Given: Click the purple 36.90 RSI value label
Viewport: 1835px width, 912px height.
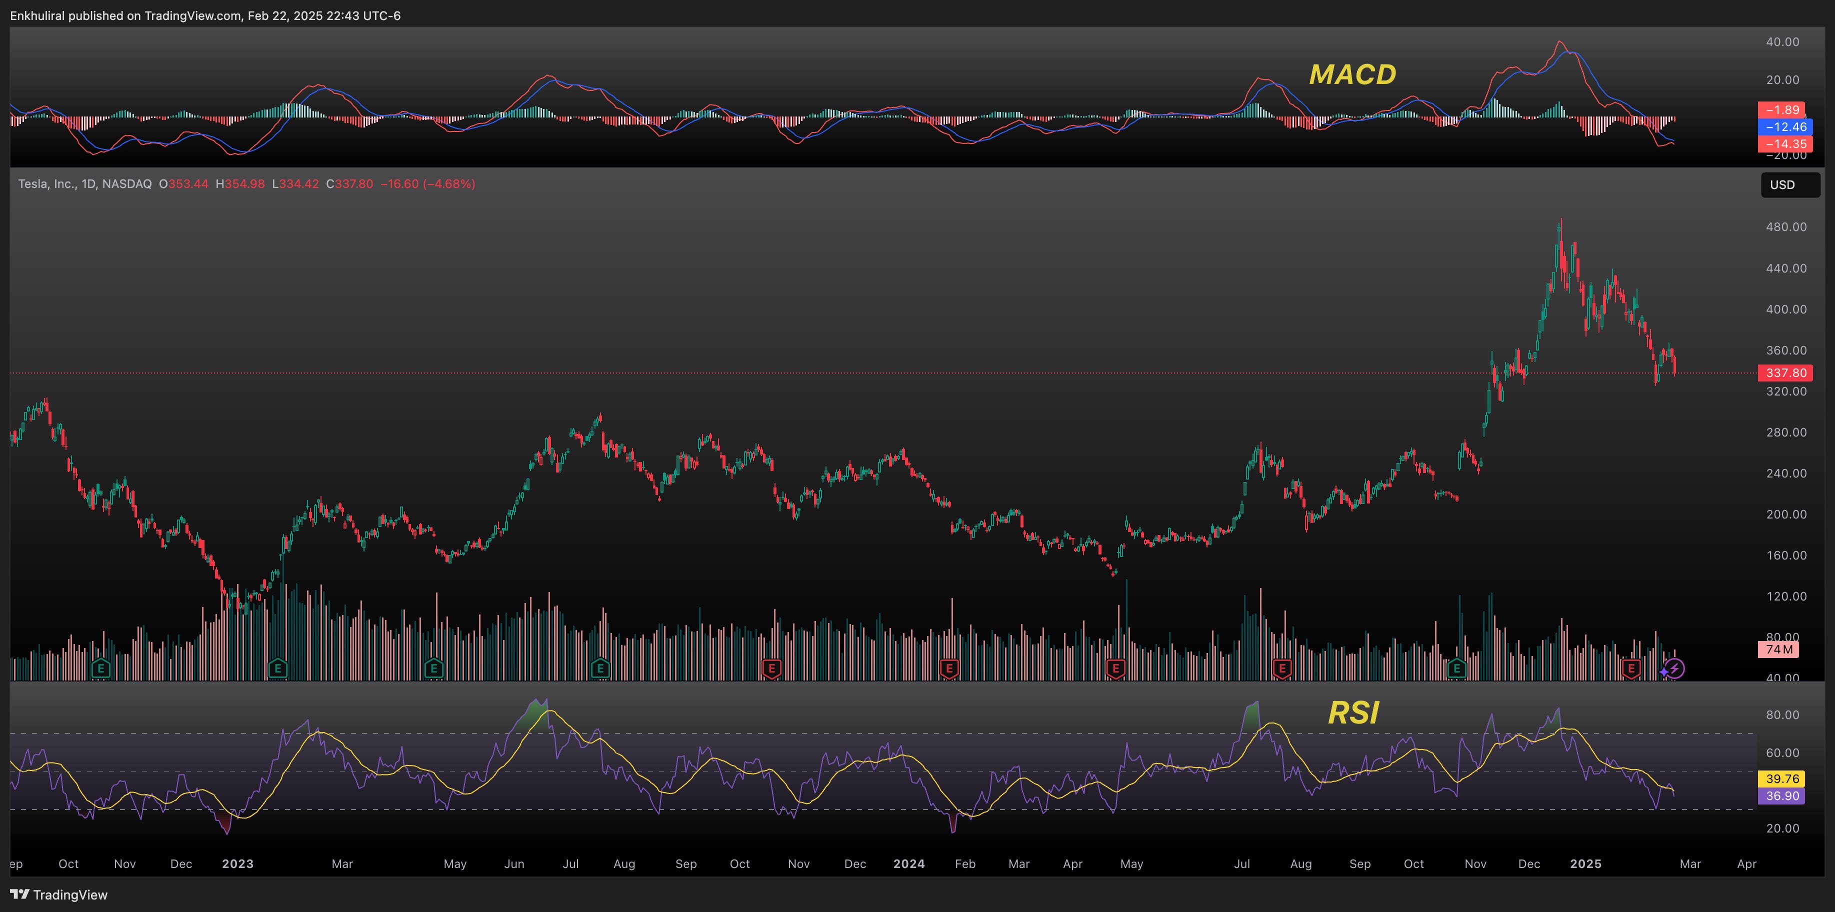Looking at the screenshot, I should click(1781, 796).
